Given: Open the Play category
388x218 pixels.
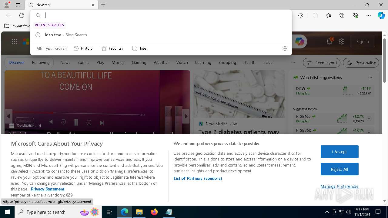Looking at the screenshot, I should click(100, 62).
